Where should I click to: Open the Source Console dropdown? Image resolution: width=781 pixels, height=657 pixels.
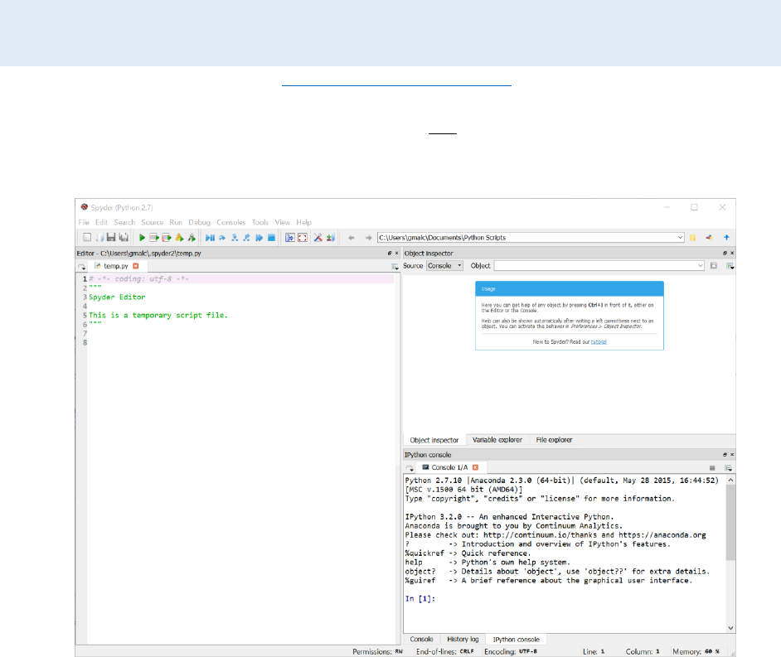click(x=444, y=266)
